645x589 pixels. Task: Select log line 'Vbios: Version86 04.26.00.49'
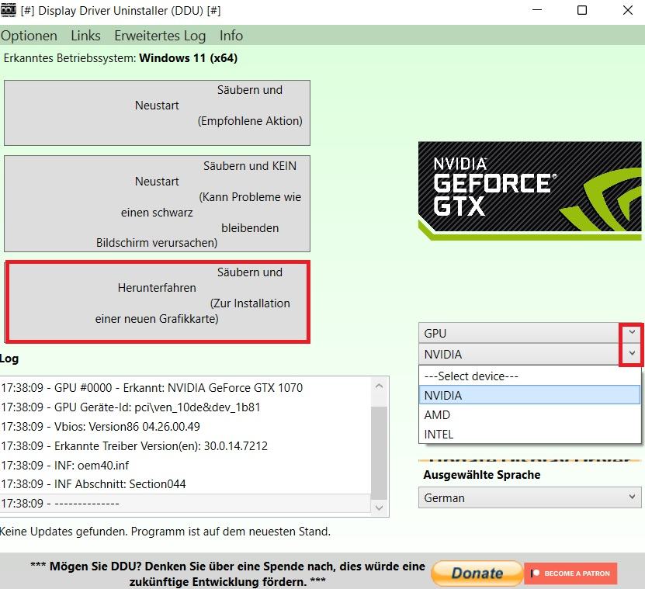[x=186, y=426]
